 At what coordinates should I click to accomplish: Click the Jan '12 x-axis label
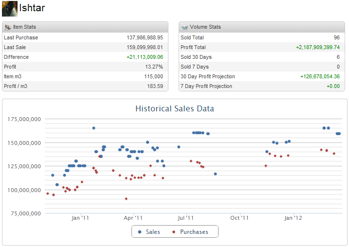click(x=293, y=218)
